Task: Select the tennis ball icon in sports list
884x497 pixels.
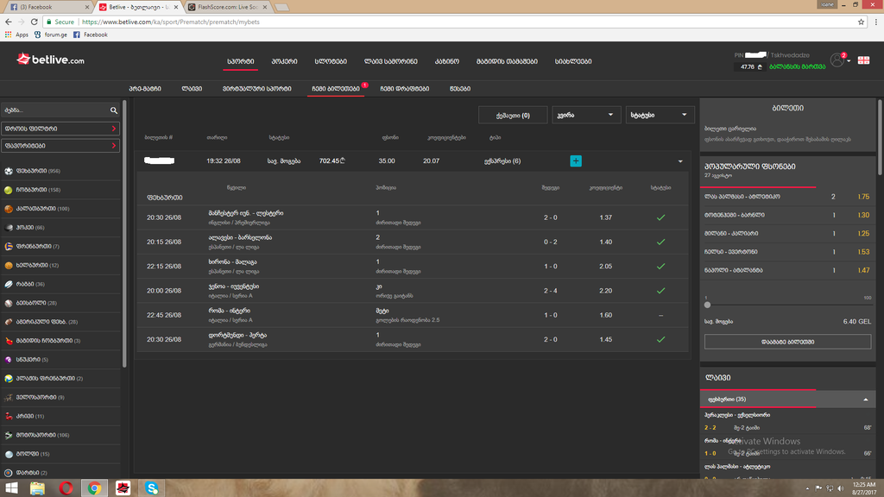Action: (x=9, y=190)
